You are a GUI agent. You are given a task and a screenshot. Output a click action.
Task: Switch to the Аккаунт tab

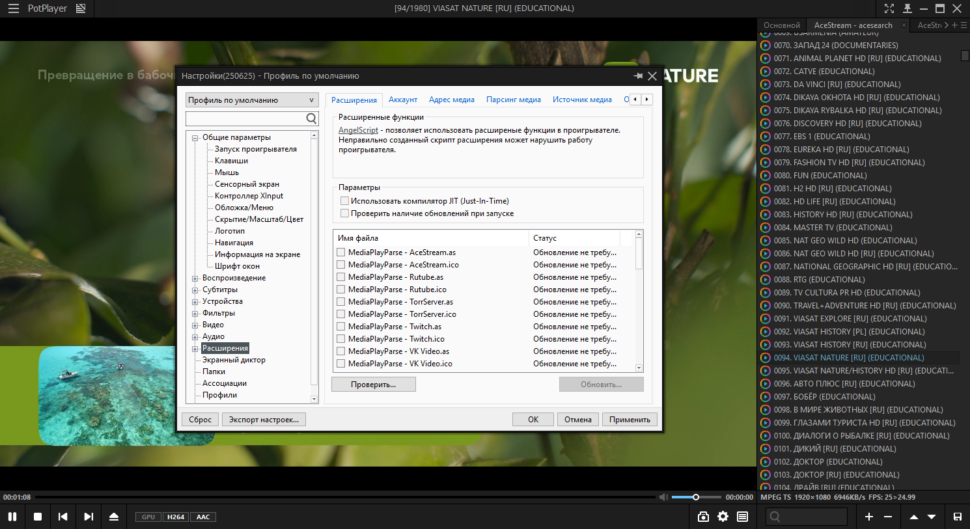(x=403, y=100)
